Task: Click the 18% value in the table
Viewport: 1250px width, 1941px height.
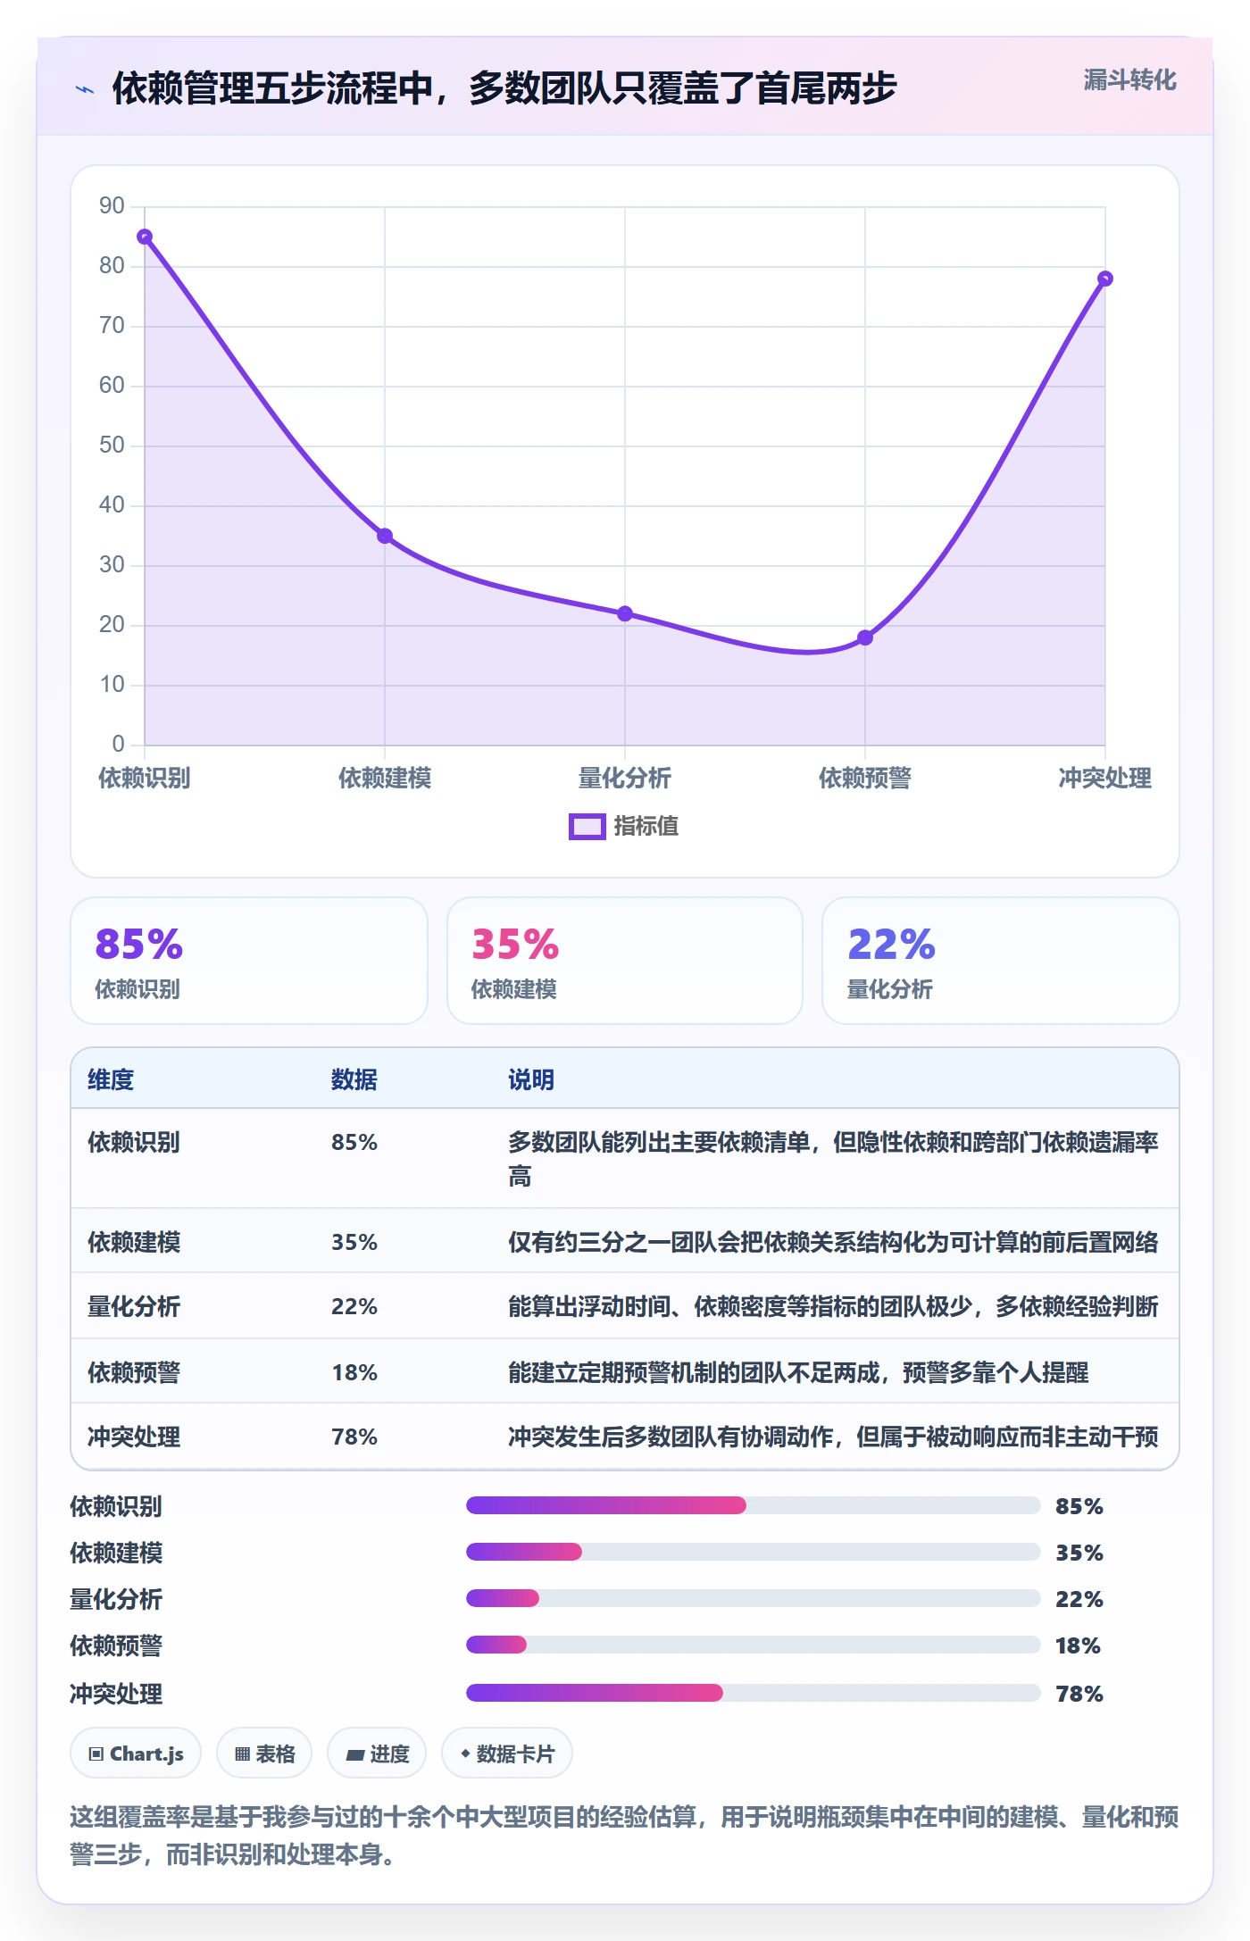Action: coord(354,1372)
